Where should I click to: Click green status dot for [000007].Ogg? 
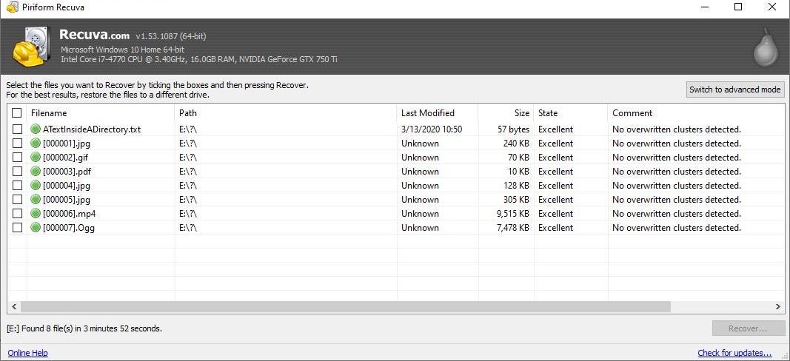coord(36,228)
